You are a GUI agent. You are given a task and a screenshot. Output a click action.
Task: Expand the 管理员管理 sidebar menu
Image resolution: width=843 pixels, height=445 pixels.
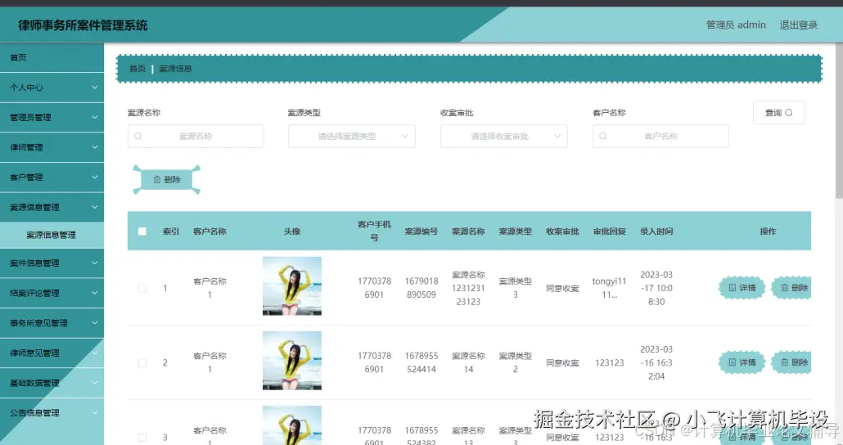[x=52, y=117]
